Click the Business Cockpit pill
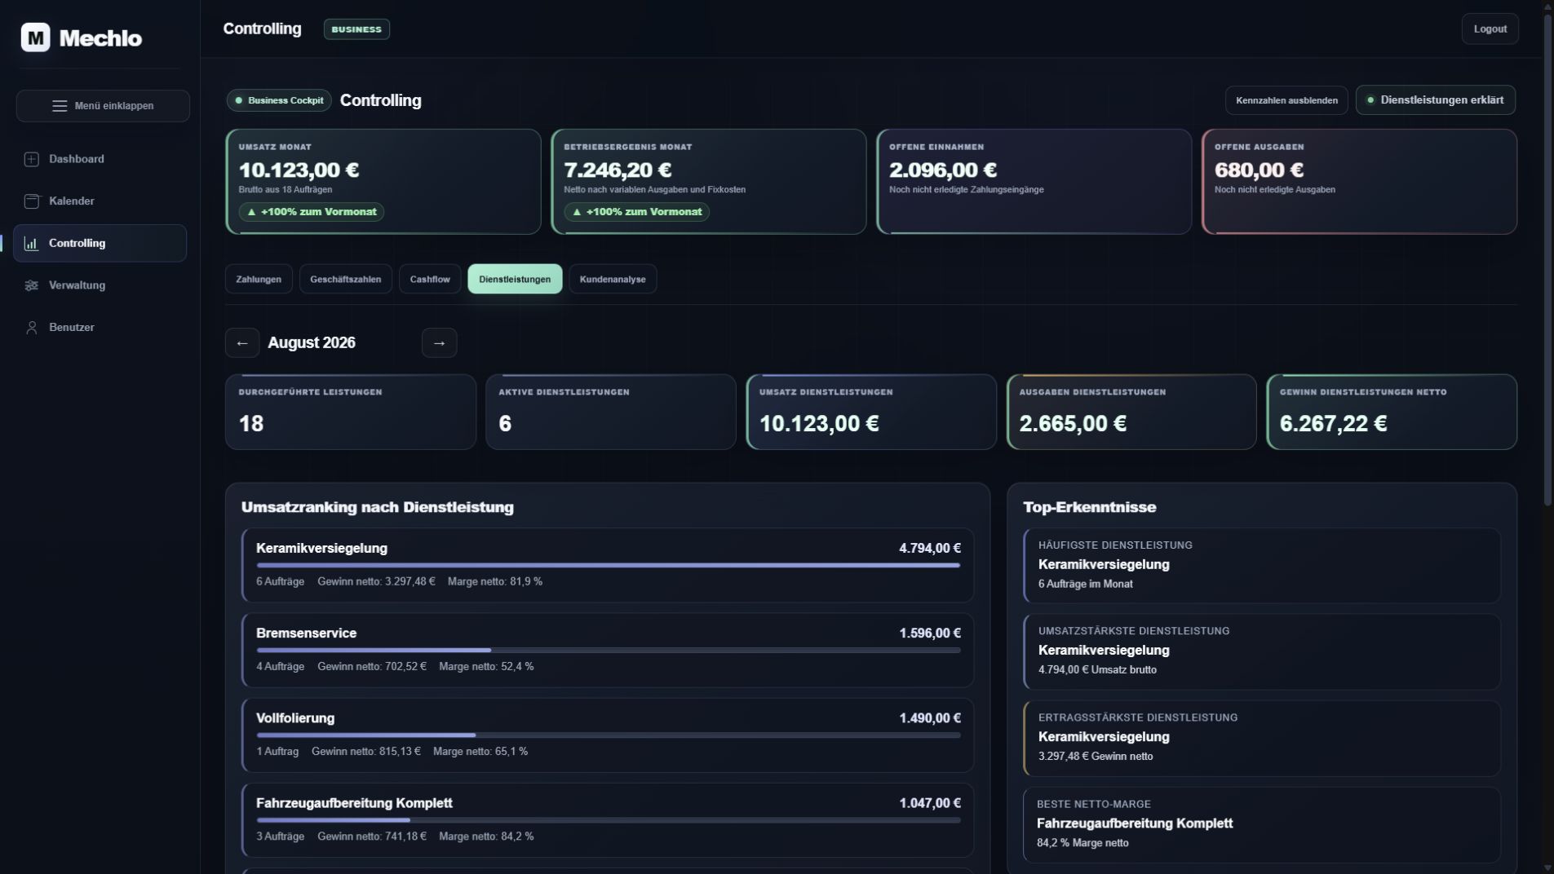This screenshot has height=874, width=1554. point(279,100)
